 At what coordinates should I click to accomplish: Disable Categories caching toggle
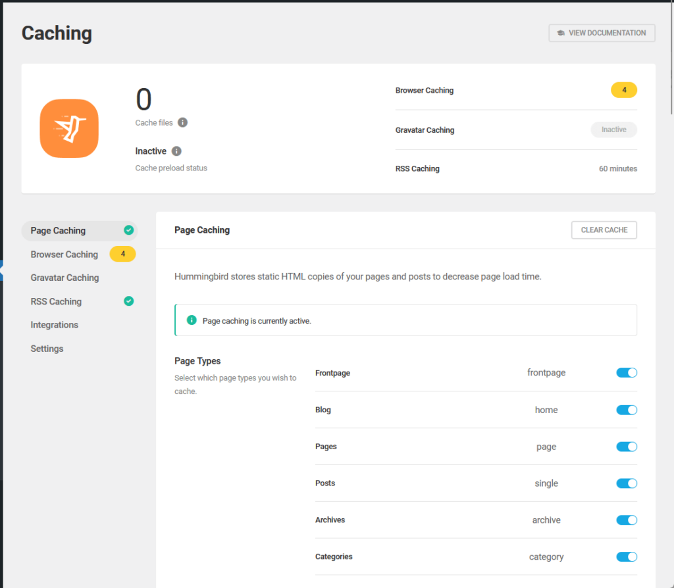point(627,556)
